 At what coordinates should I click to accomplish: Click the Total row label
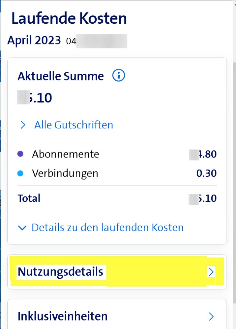pyautogui.click(x=29, y=198)
